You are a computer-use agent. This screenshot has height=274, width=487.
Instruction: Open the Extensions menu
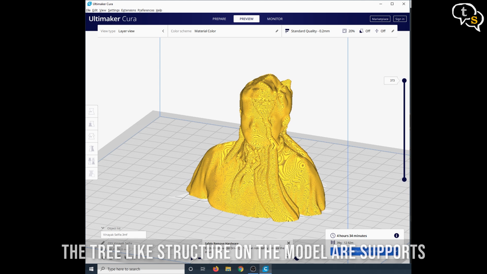tap(128, 10)
